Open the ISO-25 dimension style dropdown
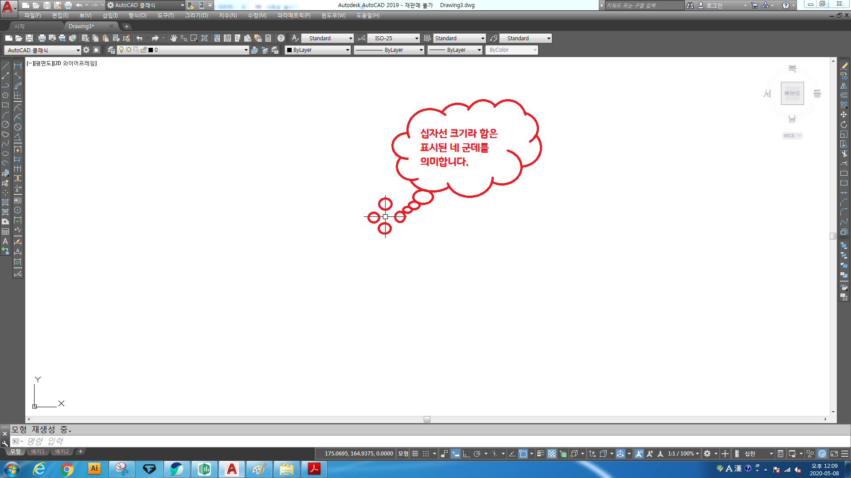851x478 pixels. pyautogui.click(x=417, y=39)
